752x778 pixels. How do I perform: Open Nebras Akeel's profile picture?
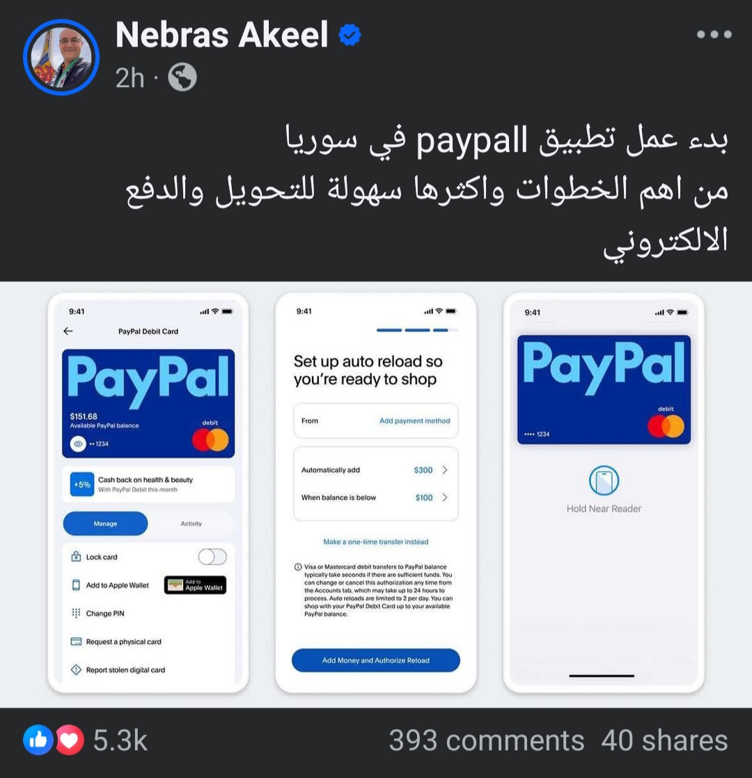pyautogui.click(x=61, y=57)
